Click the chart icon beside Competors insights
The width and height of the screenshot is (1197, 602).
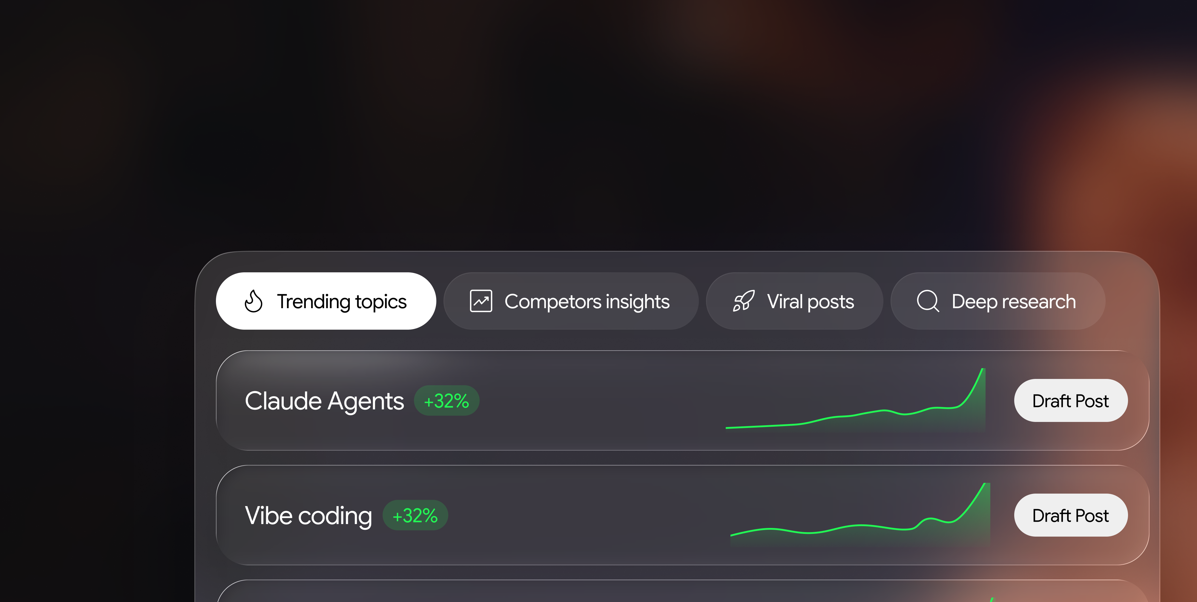pos(481,301)
